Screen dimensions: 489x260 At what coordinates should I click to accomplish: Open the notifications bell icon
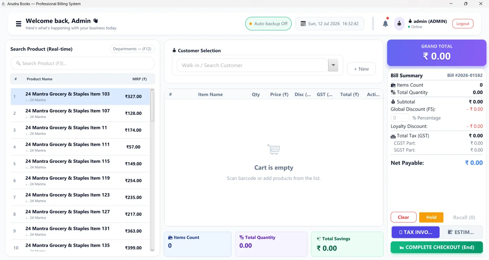coord(385,23)
